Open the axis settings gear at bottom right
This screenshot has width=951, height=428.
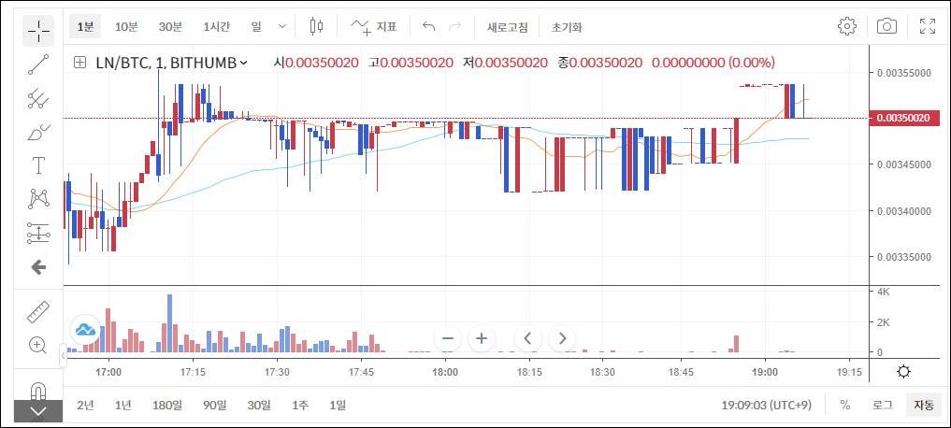click(903, 372)
